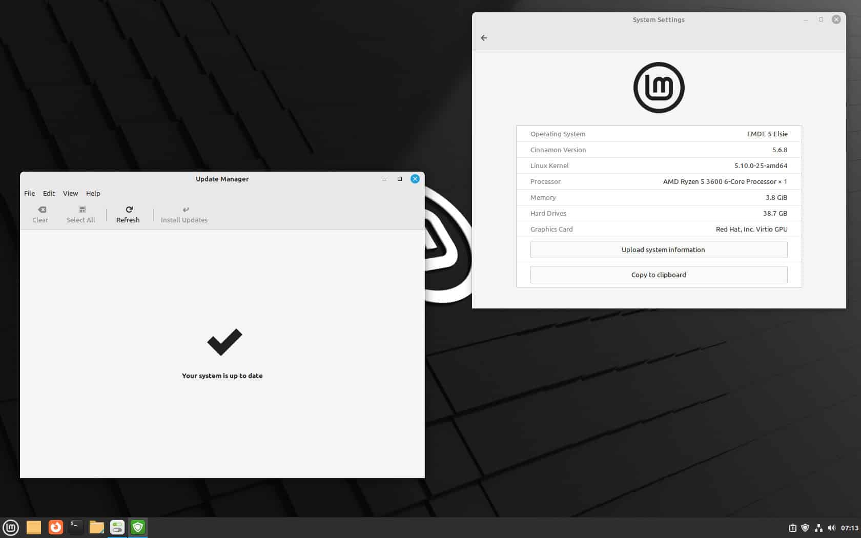Screen dimensions: 861x538
Task: Open the Help menu
Action: (93, 193)
